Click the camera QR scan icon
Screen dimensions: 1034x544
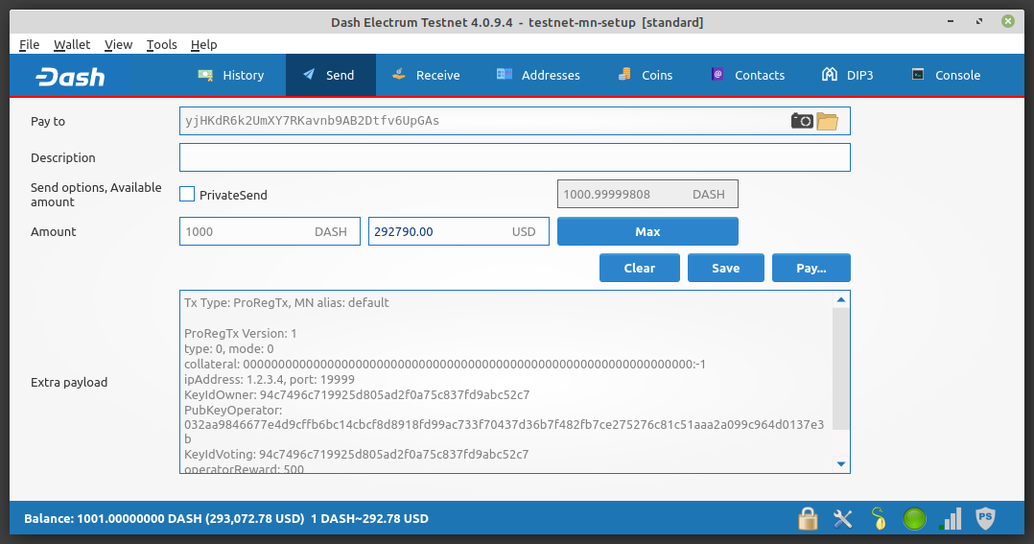click(802, 121)
